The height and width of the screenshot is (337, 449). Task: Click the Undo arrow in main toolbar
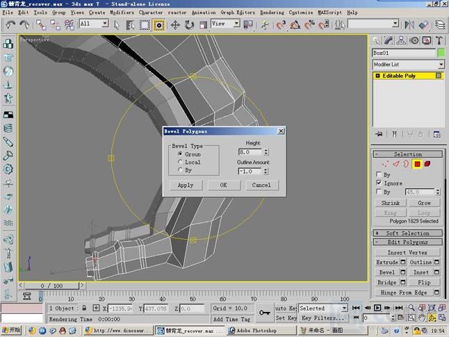pyautogui.click(x=10, y=25)
